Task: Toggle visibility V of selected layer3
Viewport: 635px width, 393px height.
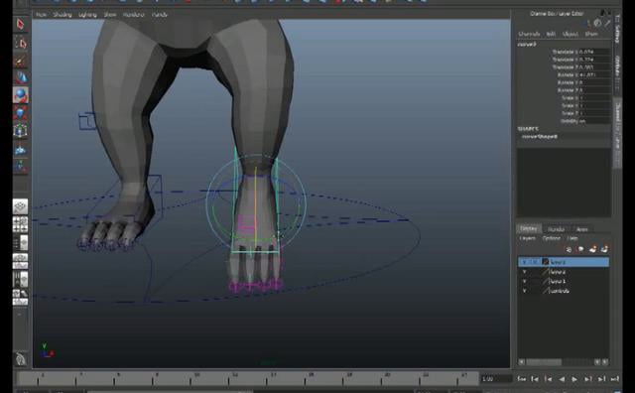Action: coord(524,262)
